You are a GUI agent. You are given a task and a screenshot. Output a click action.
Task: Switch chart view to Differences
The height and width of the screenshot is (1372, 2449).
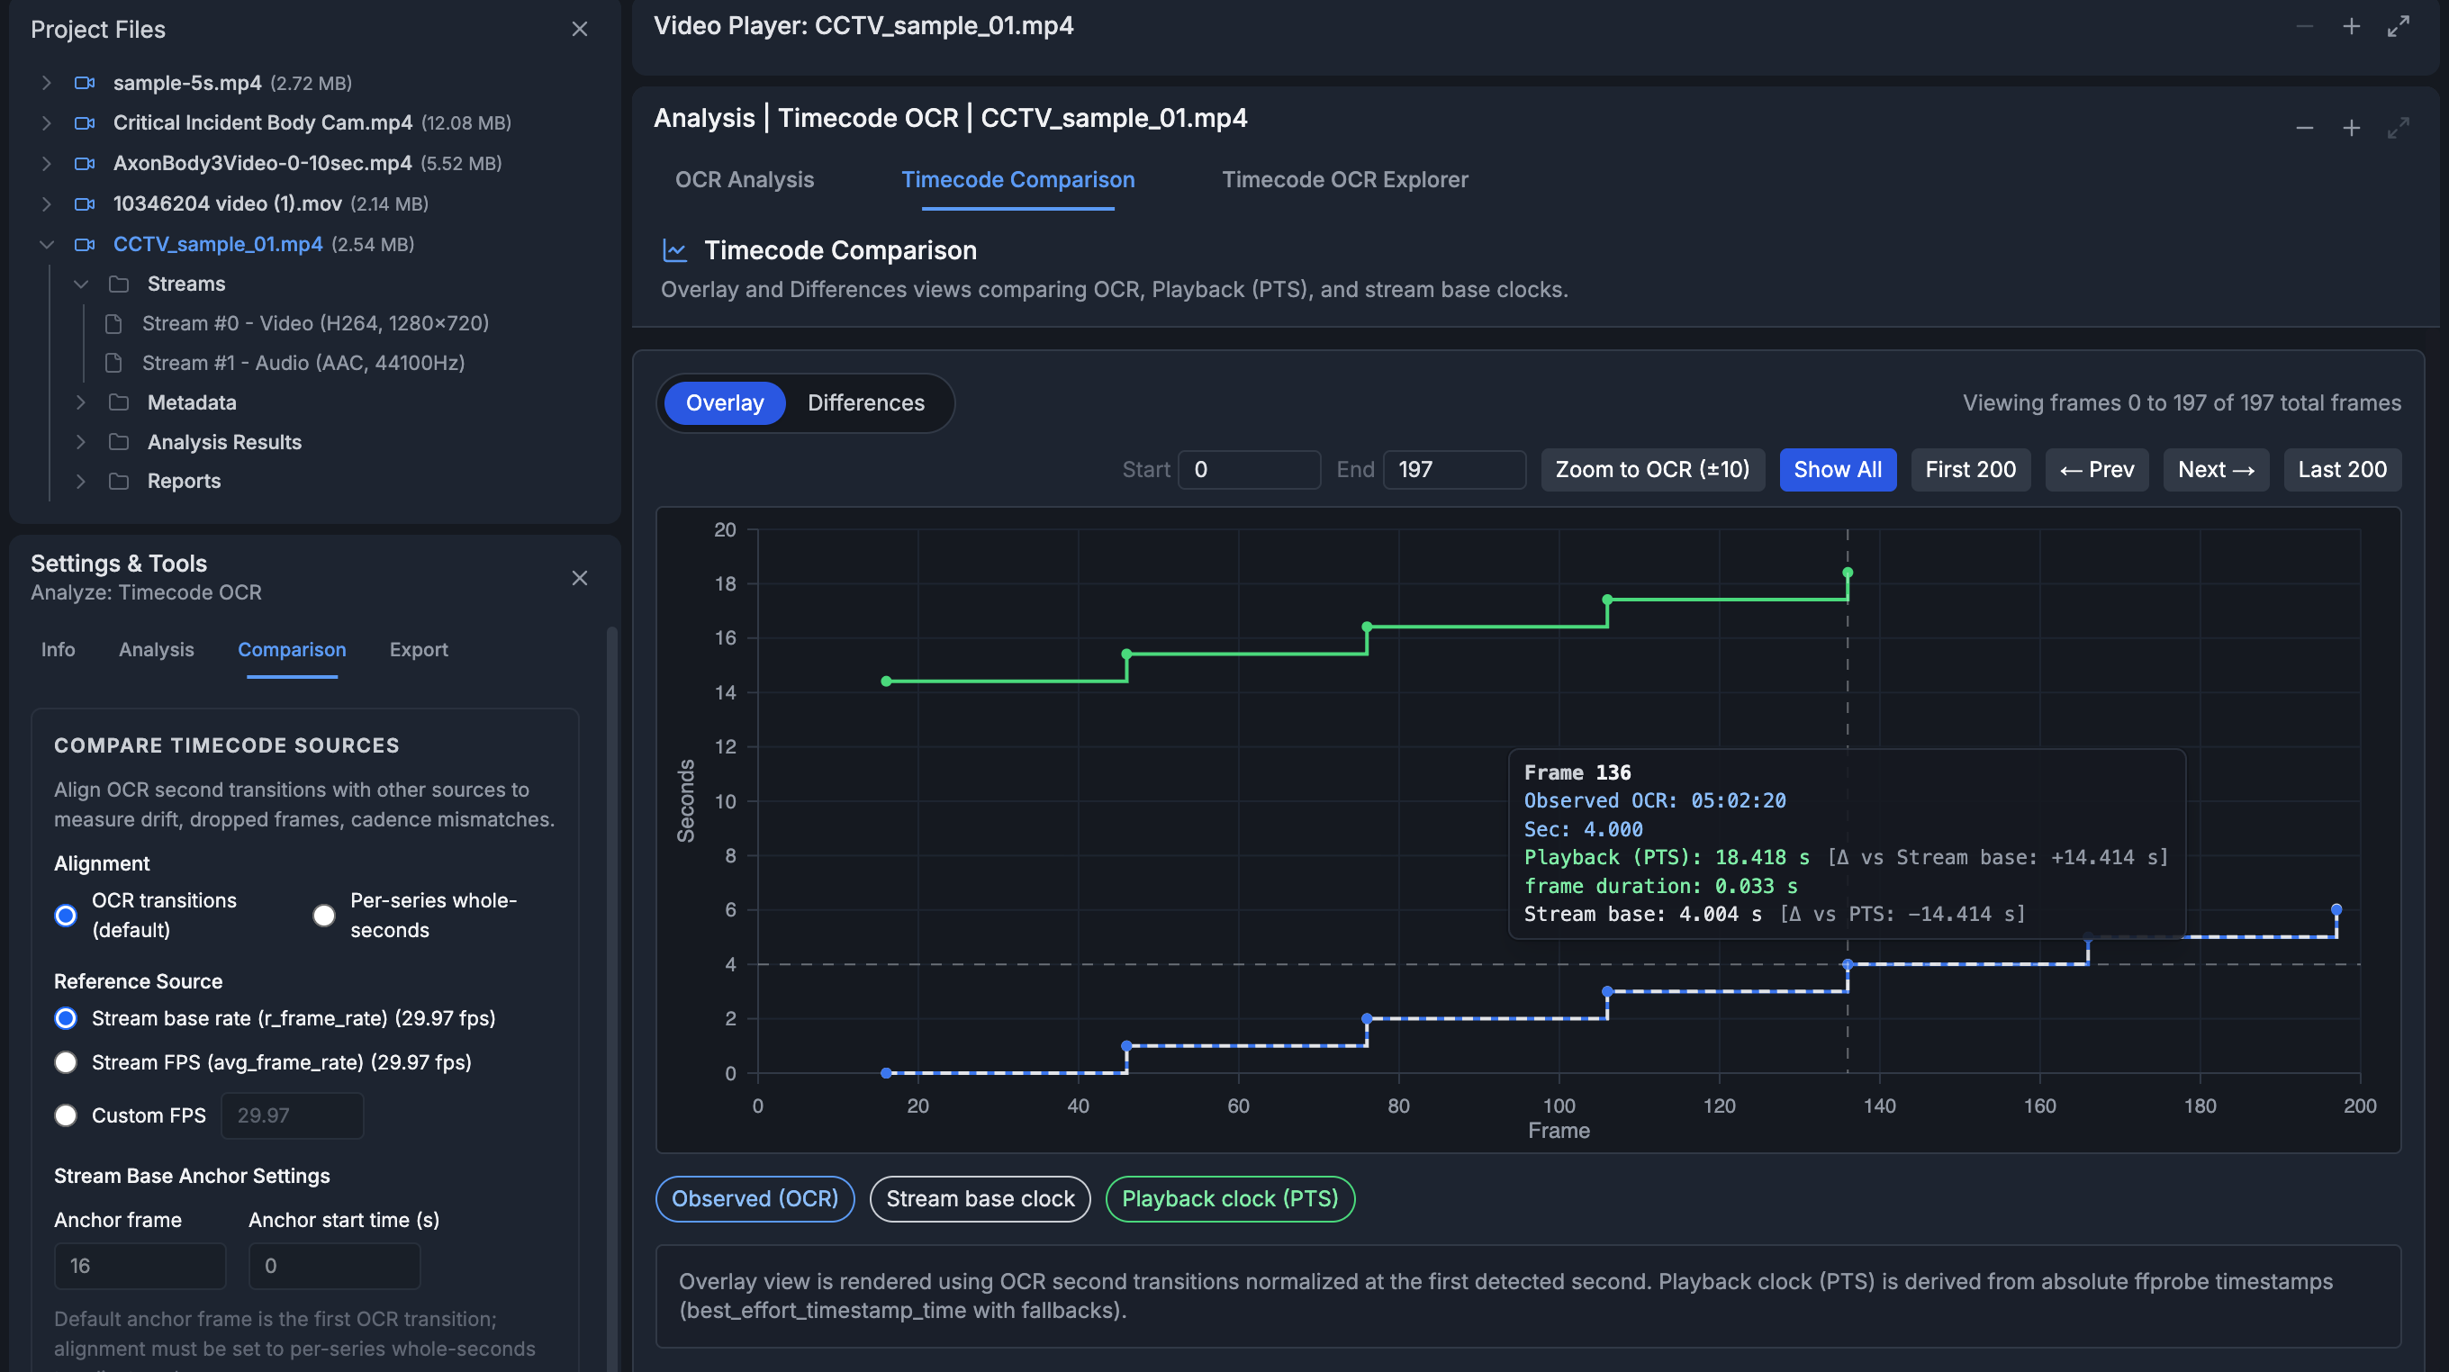click(865, 403)
